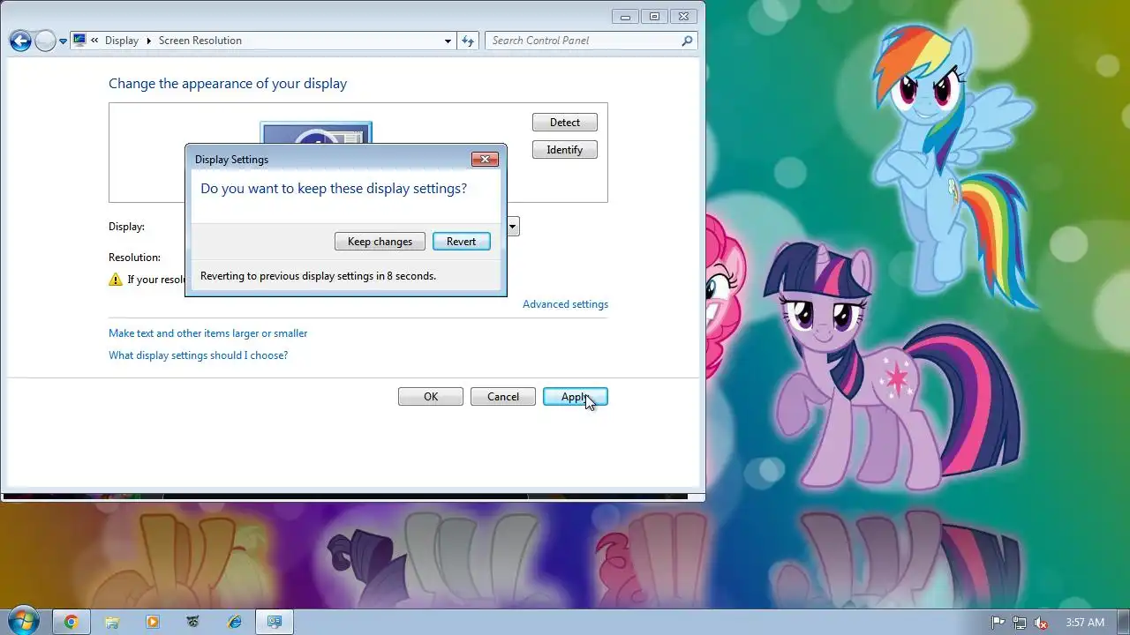This screenshot has width=1130, height=635.
Task: Click the yellow warning icon
Action: point(116,280)
